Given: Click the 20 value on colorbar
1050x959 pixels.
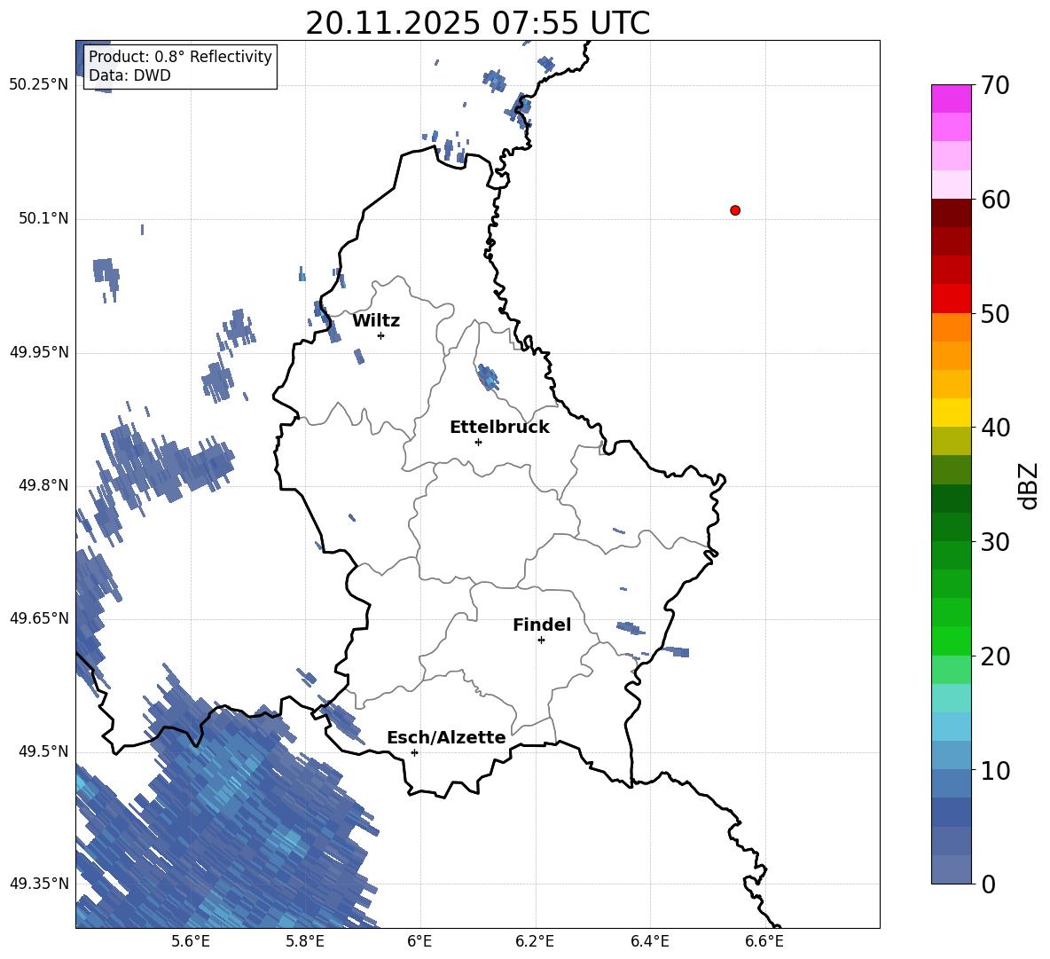Looking at the screenshot, I should (x=994, y=656).
